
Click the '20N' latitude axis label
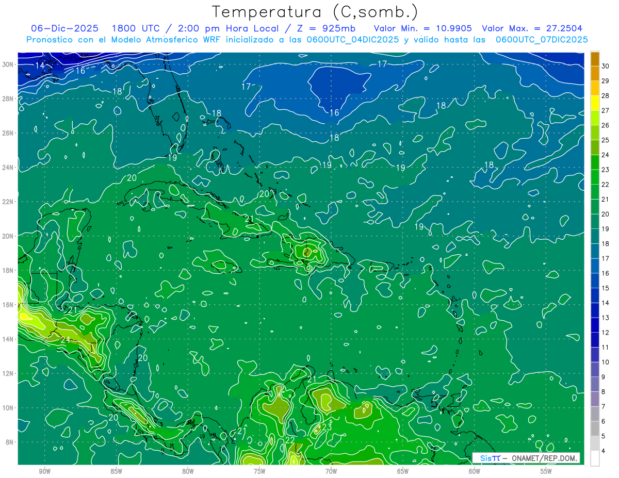[x=8, y=236]
